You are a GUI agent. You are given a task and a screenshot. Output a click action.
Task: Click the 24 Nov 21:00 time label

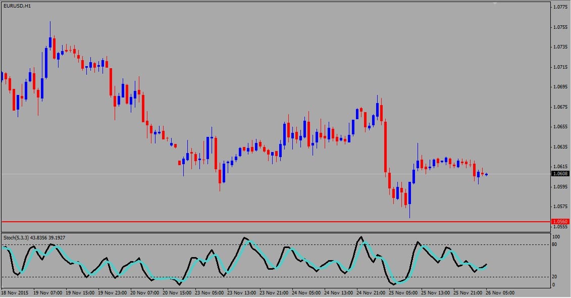[371, 292]
